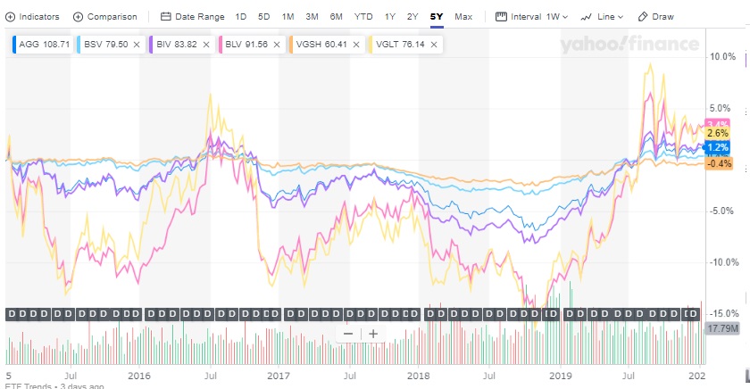Remove VGSH comparison with its X

[x=356, y=45]
